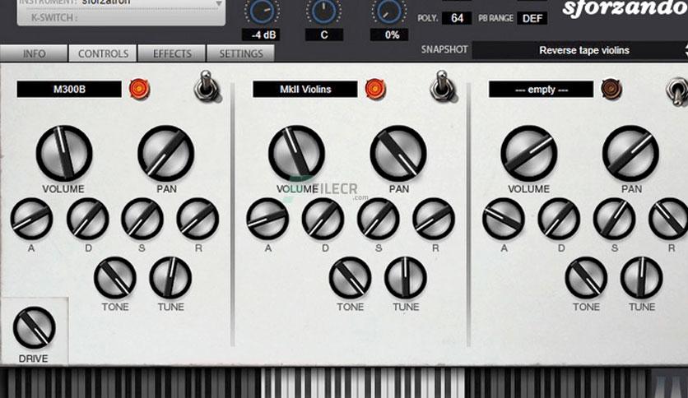
Task: Open the EFFECTS tab
Action: tap(172, 53)
